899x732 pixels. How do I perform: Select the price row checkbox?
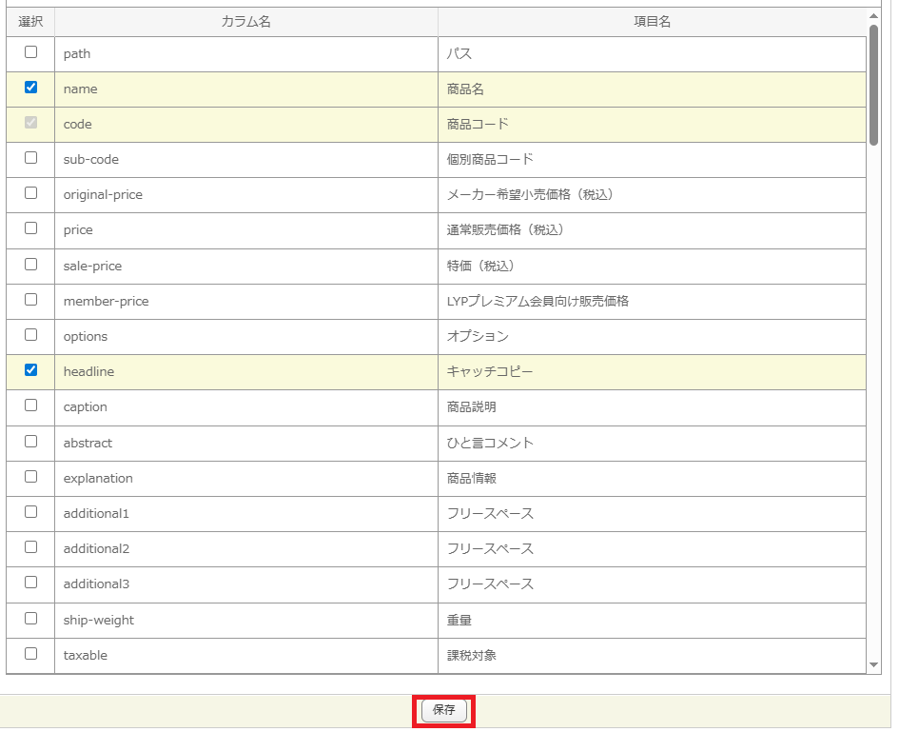[x=30, y=228]
